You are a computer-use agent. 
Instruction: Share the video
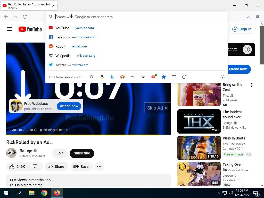(x=56, y=167)
